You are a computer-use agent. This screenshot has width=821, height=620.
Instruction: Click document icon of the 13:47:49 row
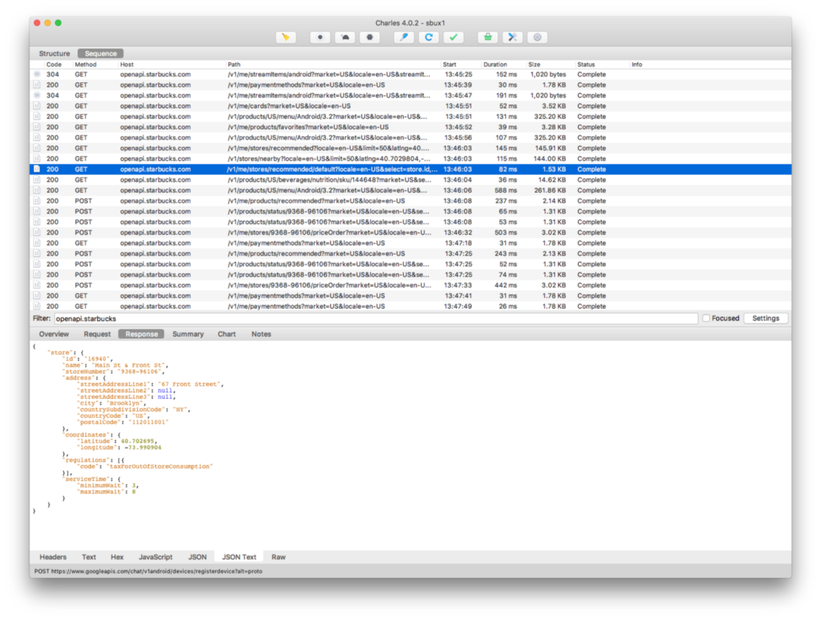(x=37, y=306)
